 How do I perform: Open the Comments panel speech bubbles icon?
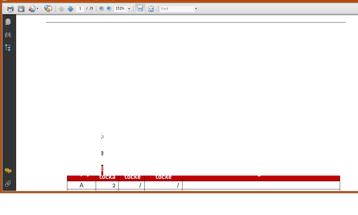(8, 171)
